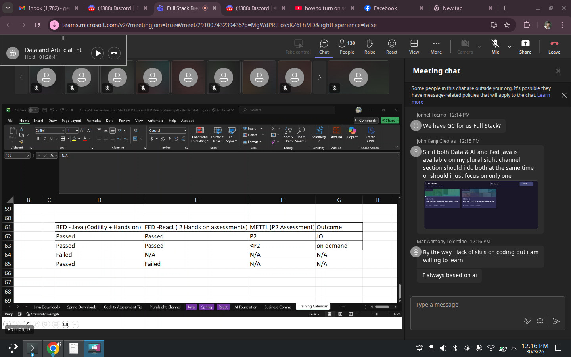This screenshot has height=357, width=571.
Task: Raise your hand in the meeting
Action: tap(370, 47)
